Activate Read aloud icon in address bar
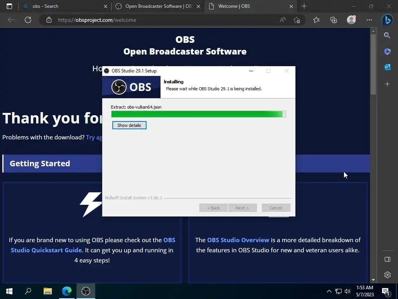Viewport: 398px width, 299px height. pyautogui.click(x=283, y=20)
